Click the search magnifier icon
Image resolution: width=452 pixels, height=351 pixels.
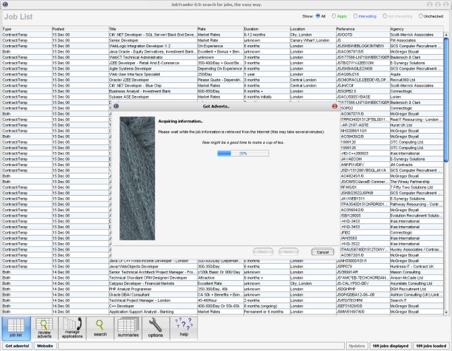coord(100,327)
